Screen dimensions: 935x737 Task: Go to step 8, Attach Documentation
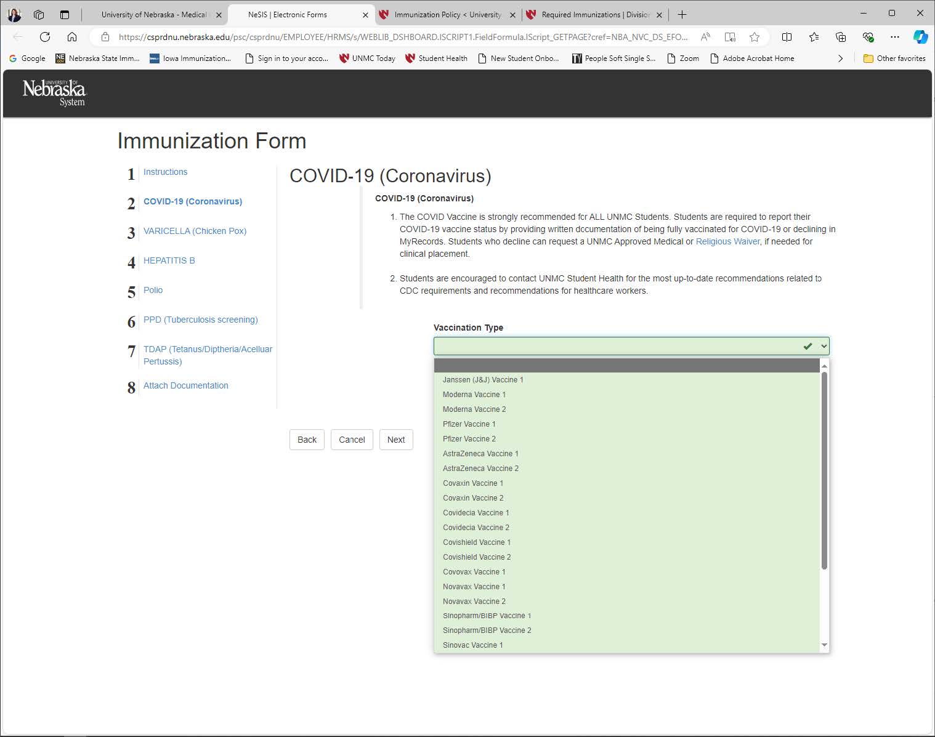click(185, 385)
